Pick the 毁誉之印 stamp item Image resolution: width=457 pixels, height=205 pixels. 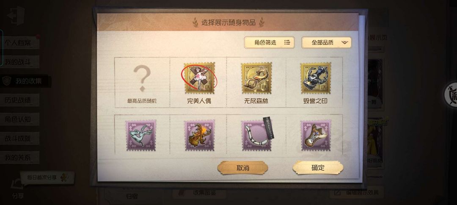(x=316, y=78)
